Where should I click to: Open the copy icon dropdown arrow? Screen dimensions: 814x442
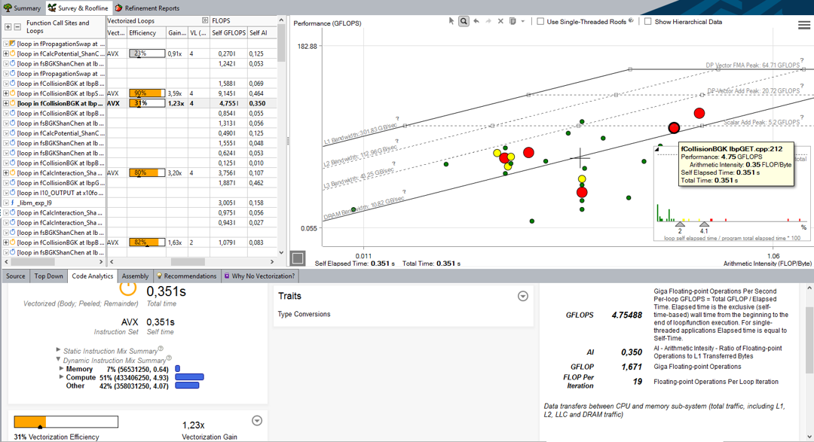523,21
